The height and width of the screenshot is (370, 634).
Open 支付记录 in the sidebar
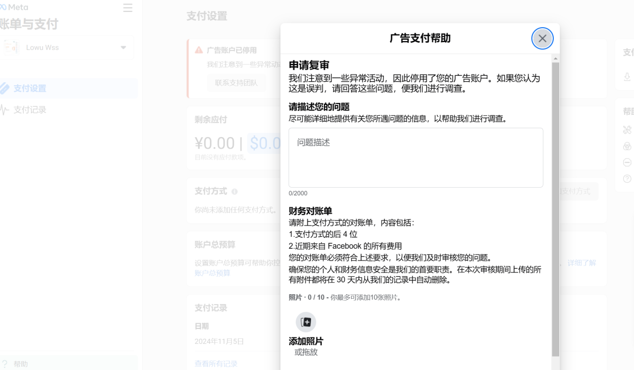coord(30,110)
